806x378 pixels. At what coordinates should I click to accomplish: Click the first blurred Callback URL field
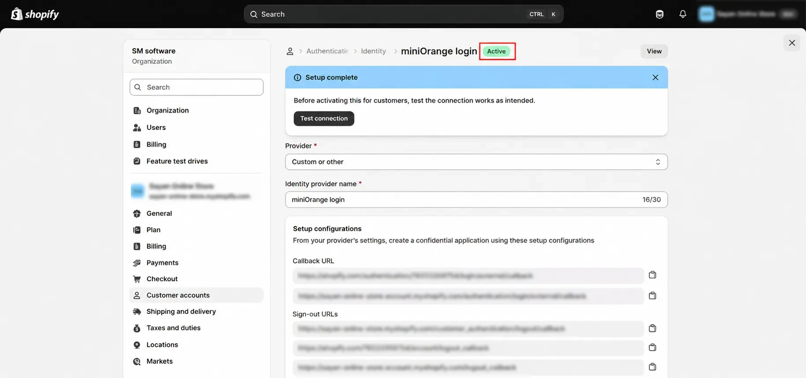click(x=468, y=276)
